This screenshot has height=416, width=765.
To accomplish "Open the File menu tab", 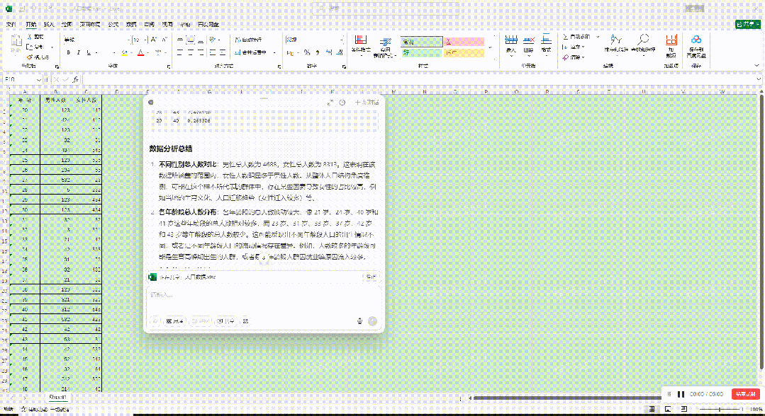I will (x=11, y=24).
